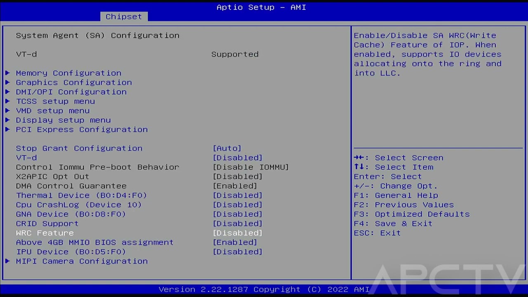Click WRC help description text
The image size is (528, 297).
428,54
